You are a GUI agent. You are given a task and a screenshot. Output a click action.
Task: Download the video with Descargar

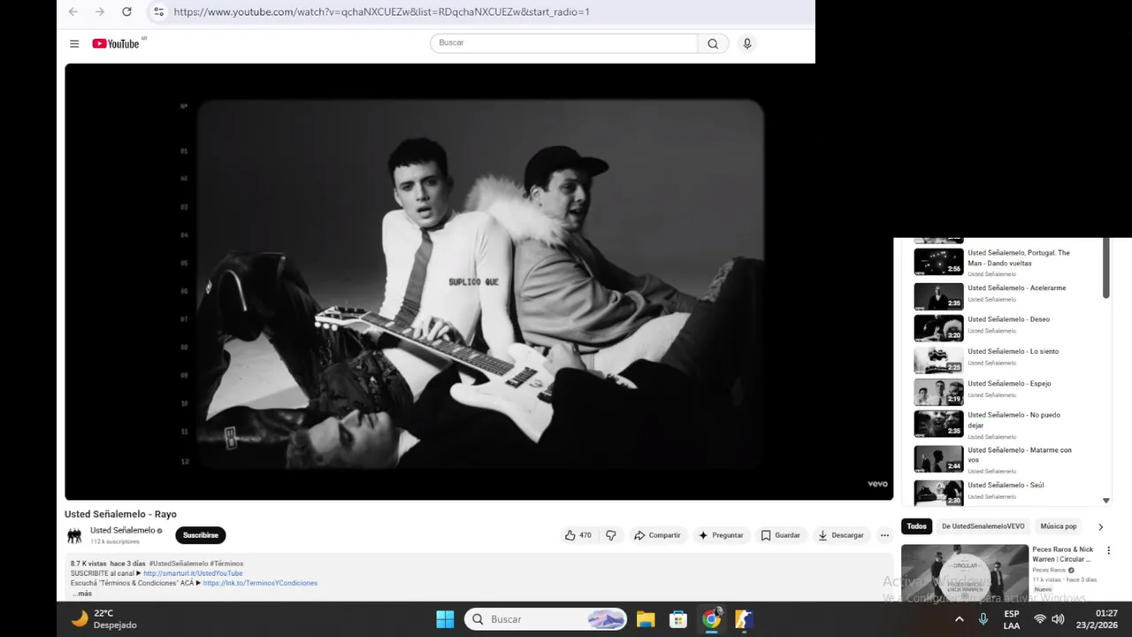841,535
